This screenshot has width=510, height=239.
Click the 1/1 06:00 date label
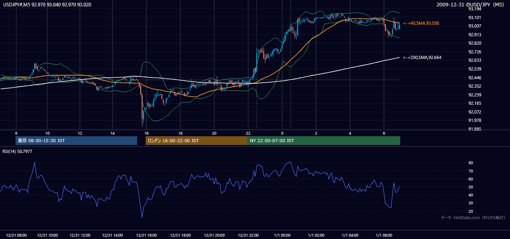pos(384,235)
